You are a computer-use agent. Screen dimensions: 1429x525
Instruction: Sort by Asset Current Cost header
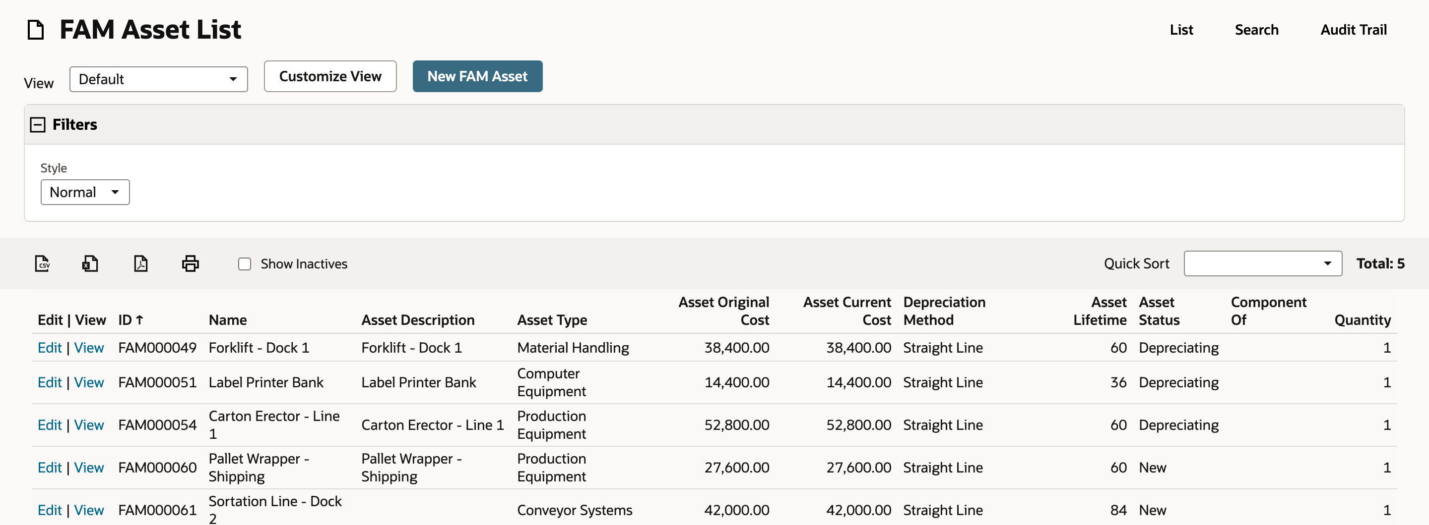pos(846,311)
